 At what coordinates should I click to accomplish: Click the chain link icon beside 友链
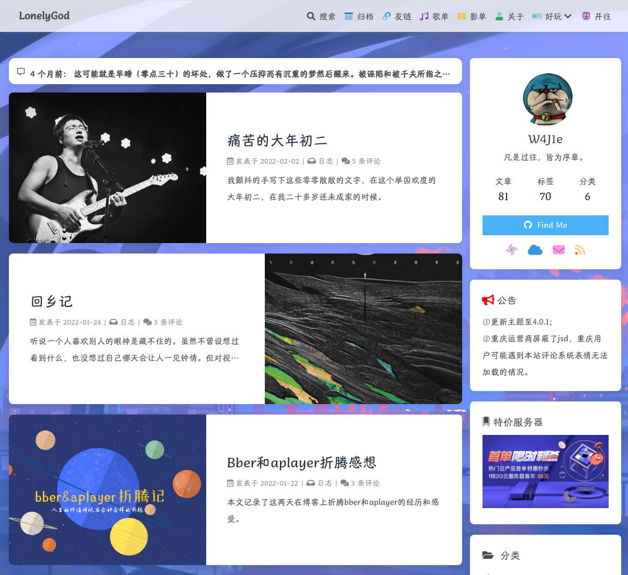pos(386,16)
